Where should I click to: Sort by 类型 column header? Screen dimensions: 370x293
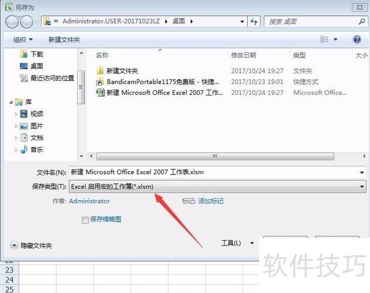[299, 55]
